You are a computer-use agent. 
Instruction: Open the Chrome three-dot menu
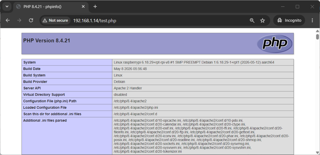(x=312, y=20)
